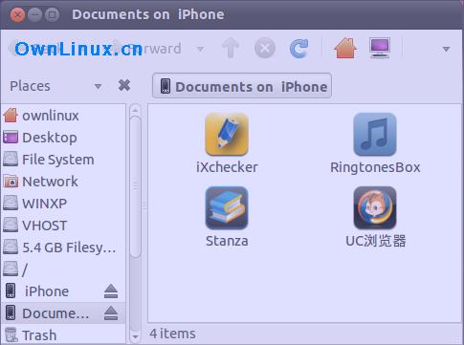Open Trash in the Places sidebar
The height and width of the screenshot is (345, 464).
pos(63,334)
